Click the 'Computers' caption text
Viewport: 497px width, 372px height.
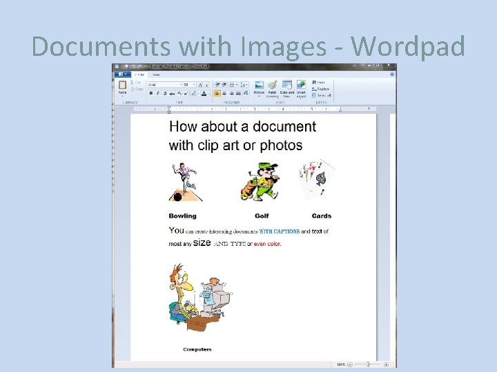click(x=197, y=349)
